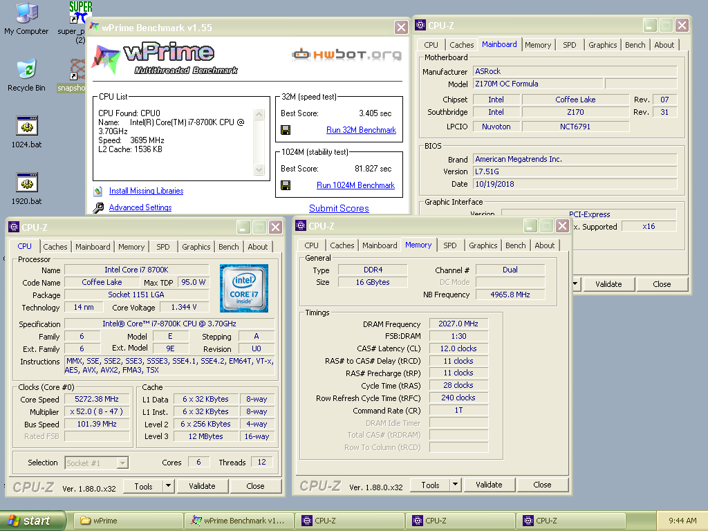708x531 pixels.
Task: Click the NB Frequency value 4965.8 MHz
Action: (510, 295)
